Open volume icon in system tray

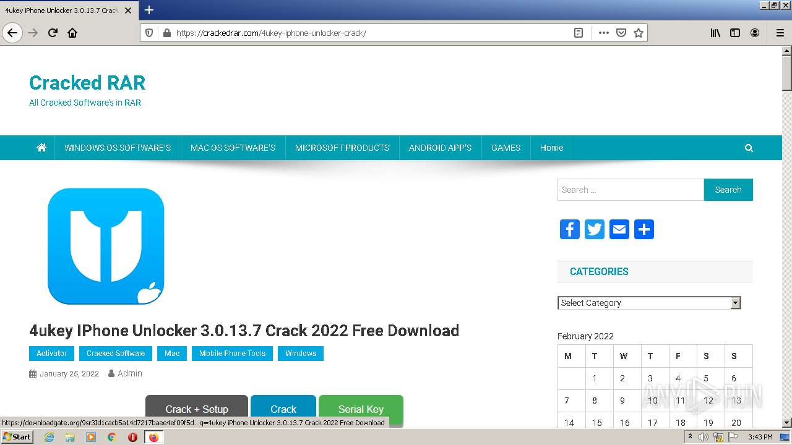point(704,437)
